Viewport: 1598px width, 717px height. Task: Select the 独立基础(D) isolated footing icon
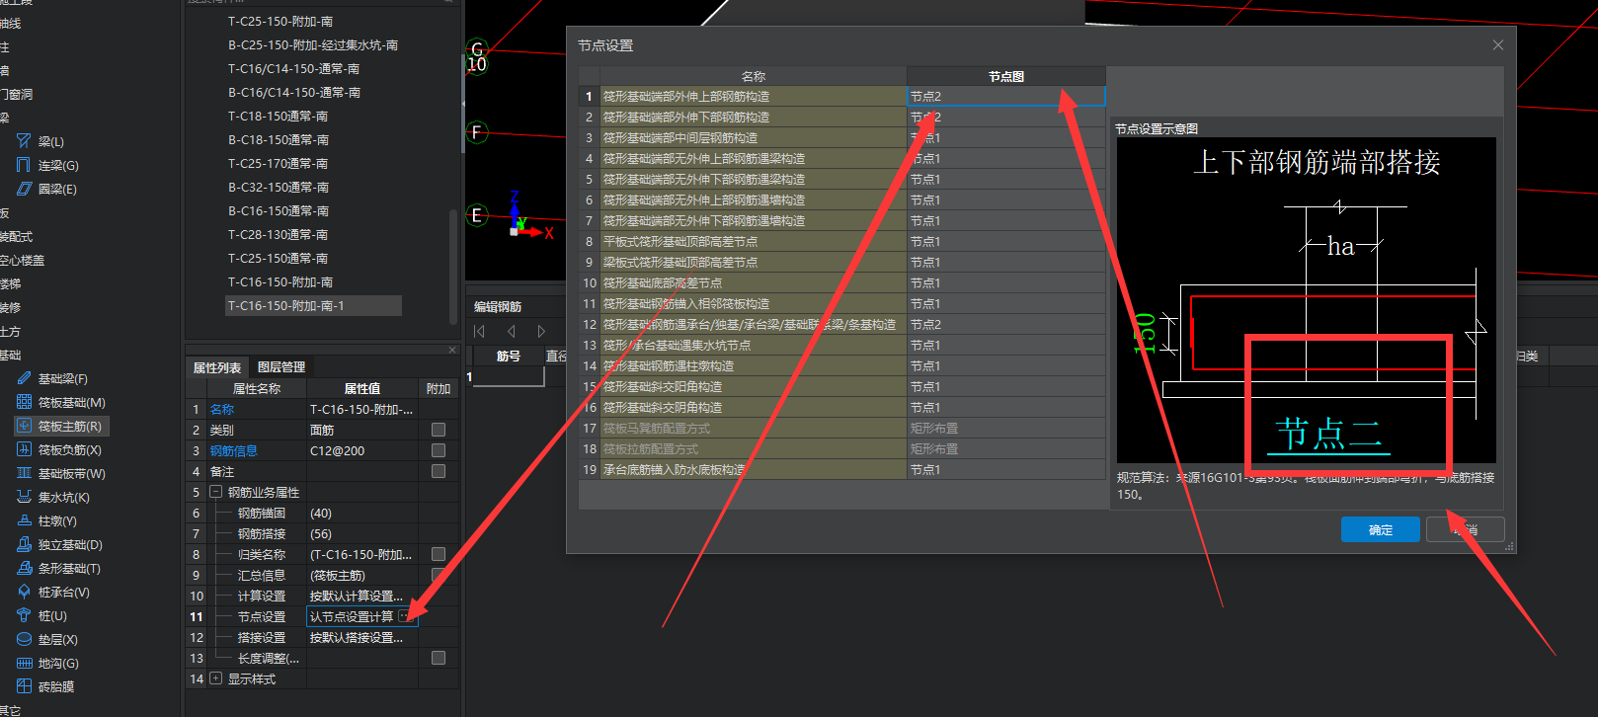click(x=24, y=544)
